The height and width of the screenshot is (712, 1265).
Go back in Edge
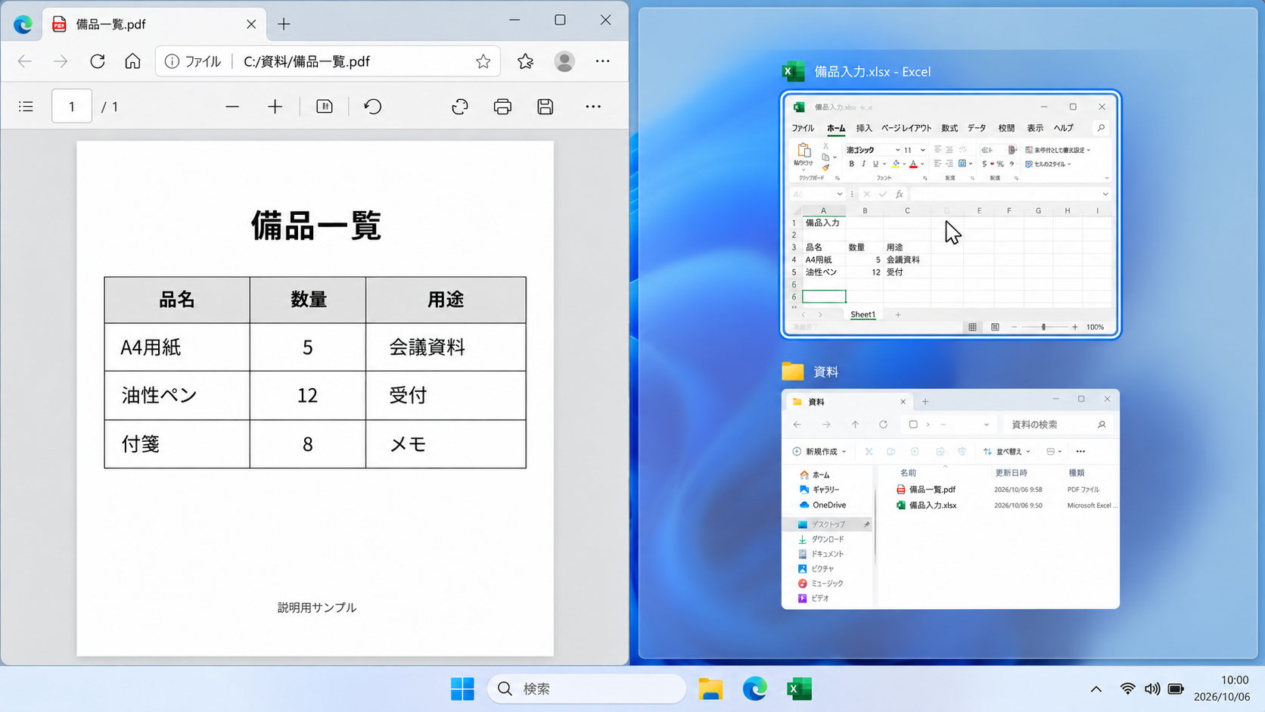coord(25,61)
